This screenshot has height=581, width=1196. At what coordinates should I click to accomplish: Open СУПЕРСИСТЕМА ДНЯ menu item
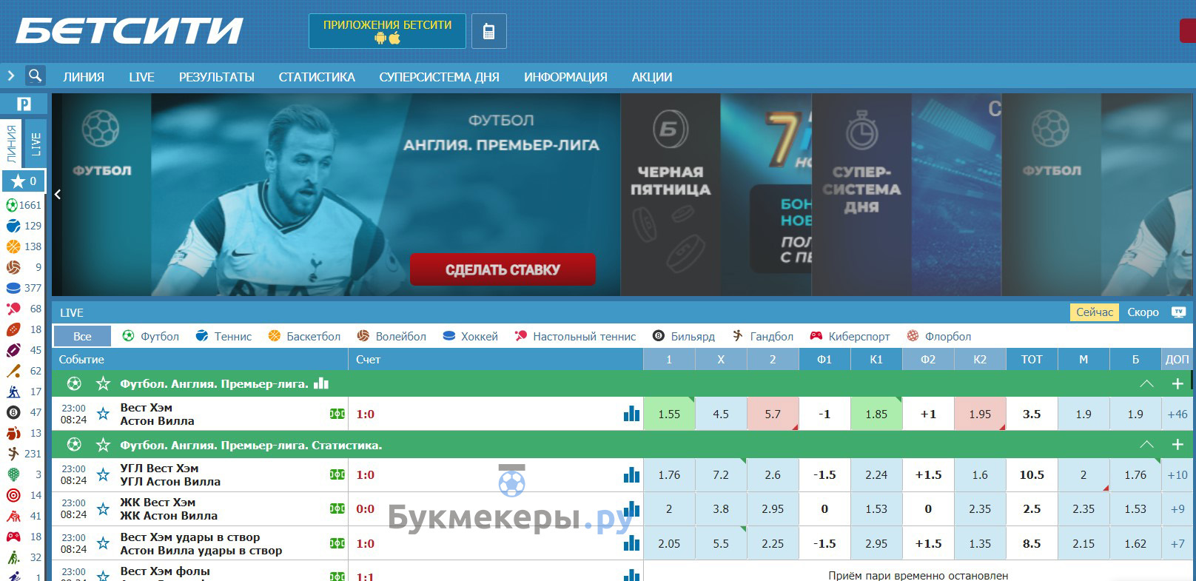coord(439,77)
